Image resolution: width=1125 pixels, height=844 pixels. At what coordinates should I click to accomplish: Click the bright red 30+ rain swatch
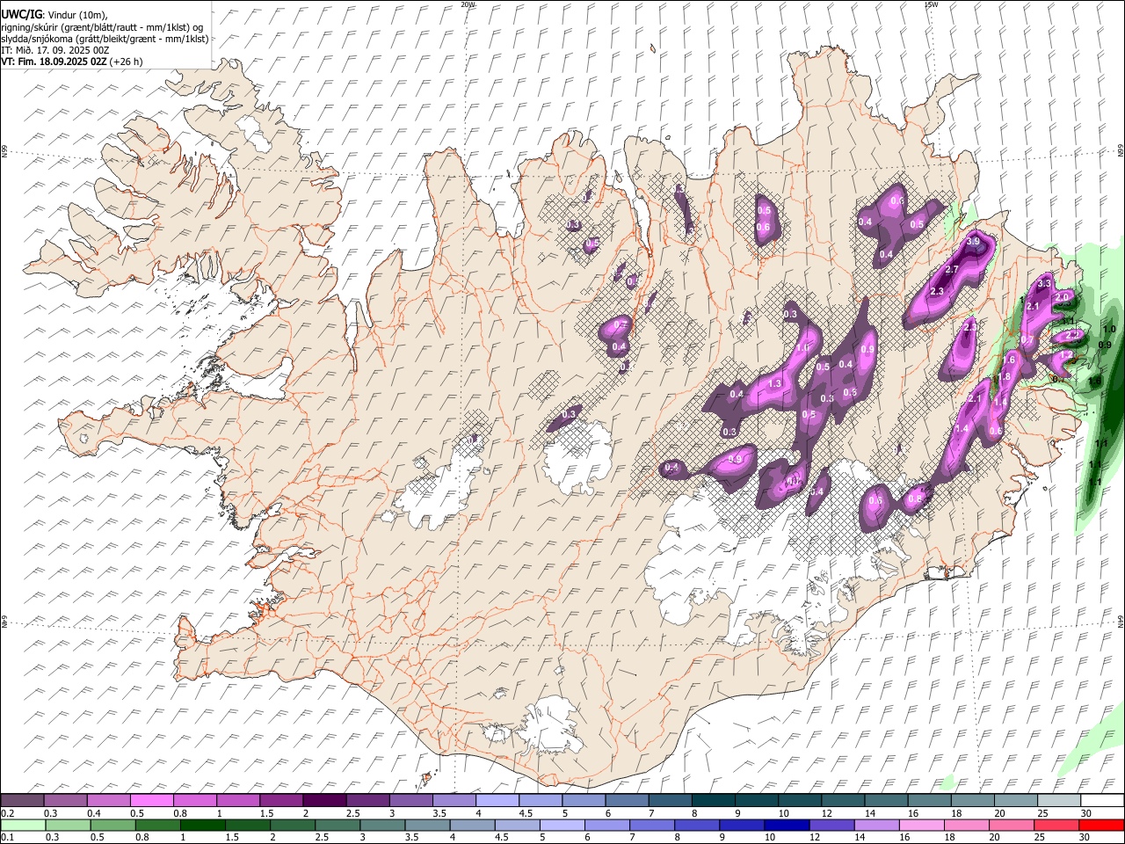pyautogui.click(x=1101, y=825)
